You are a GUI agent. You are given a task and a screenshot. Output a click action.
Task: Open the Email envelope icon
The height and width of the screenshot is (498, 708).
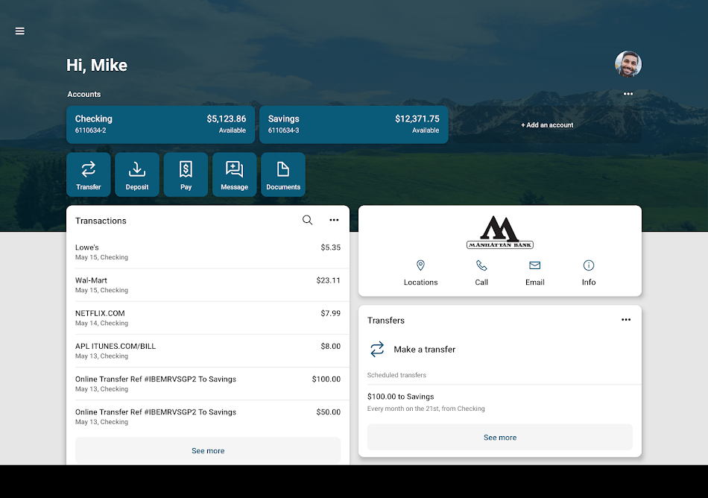coord(534,265)
